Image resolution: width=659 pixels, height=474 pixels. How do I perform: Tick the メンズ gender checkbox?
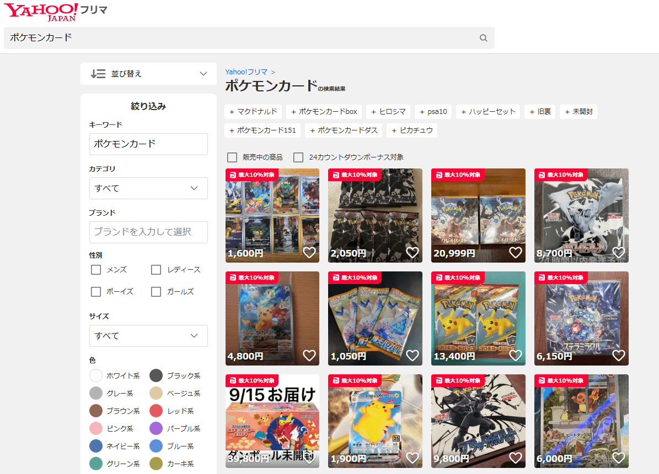coord(96,270)
